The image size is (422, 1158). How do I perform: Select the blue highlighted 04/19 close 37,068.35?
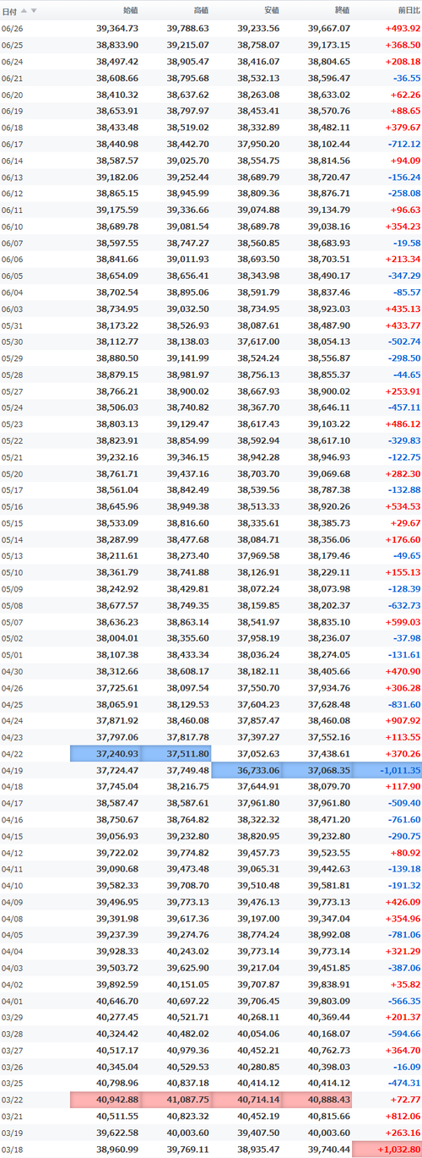316,771
